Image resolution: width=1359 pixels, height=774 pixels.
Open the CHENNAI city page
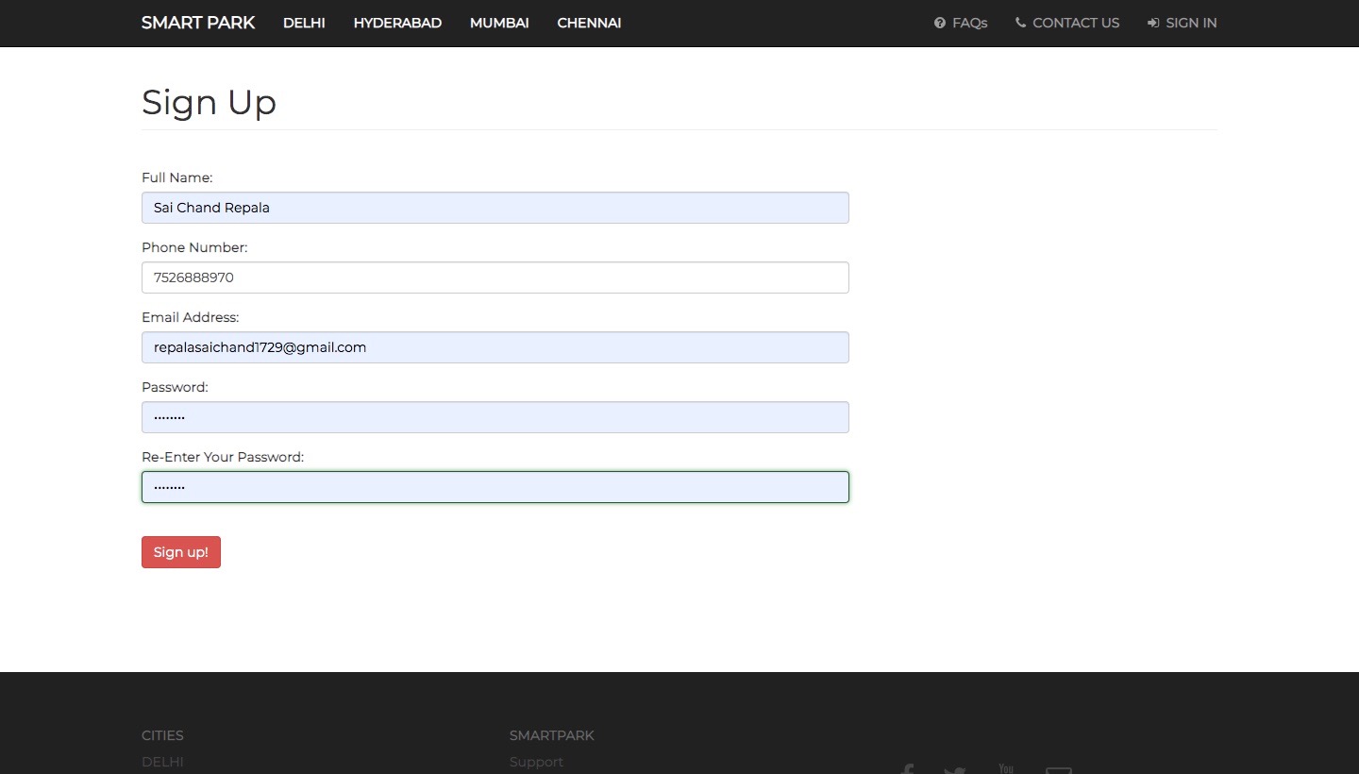click(589, 23)
